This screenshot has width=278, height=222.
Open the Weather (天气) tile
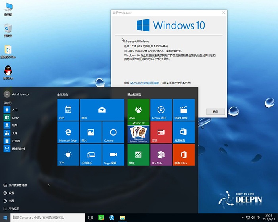[68, 155]
